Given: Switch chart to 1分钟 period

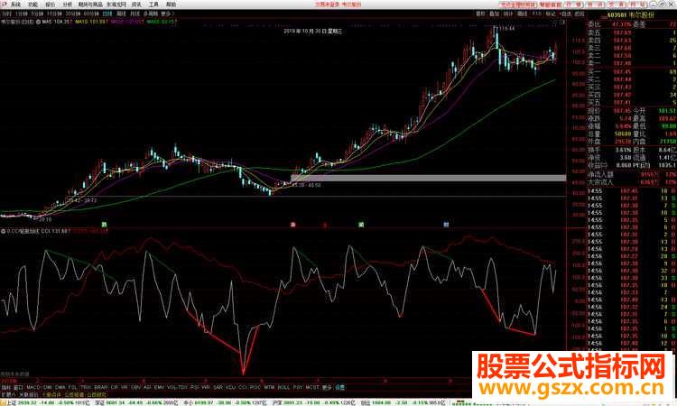Looking at the screenshot, I should click(22, 14).
